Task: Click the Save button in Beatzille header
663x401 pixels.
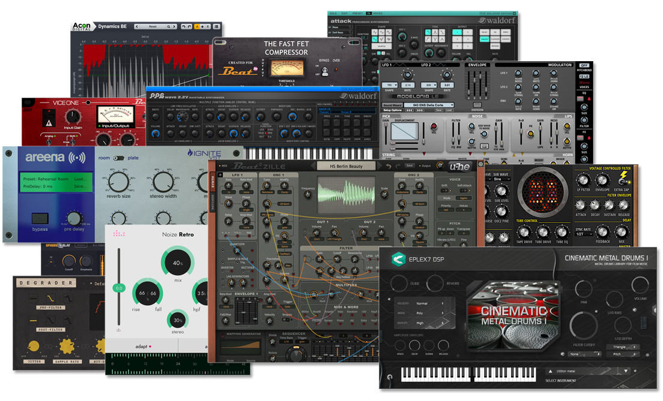Action: point(410,165)
